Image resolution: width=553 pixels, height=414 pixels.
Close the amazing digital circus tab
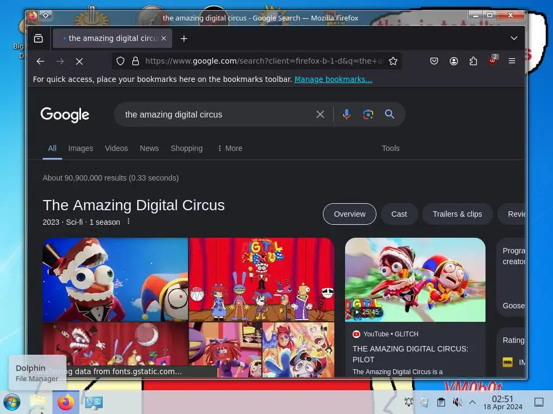[x=164, y=38]
